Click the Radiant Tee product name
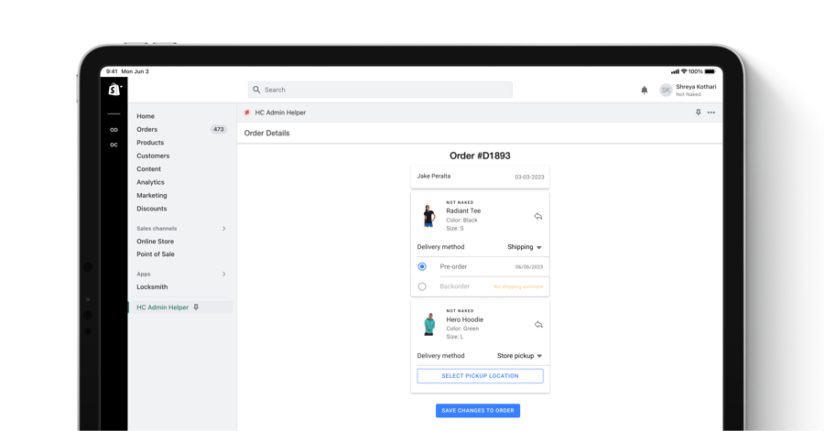This screenshot has width=824, height=431. click(x=463, y=211)
